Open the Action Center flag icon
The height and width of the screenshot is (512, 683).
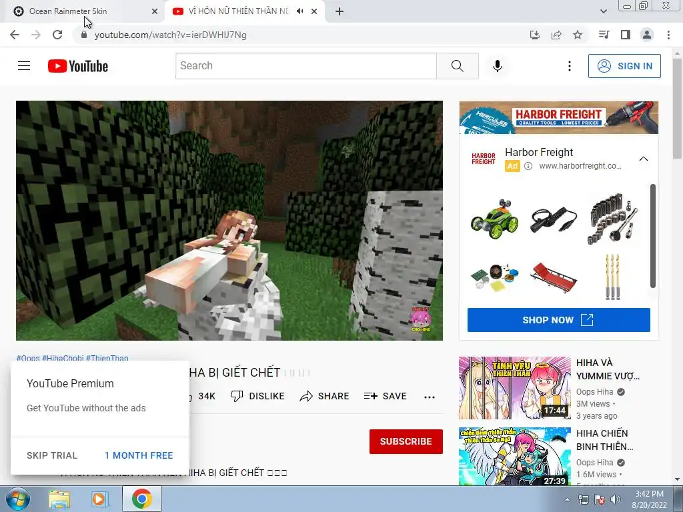point(600,499)
